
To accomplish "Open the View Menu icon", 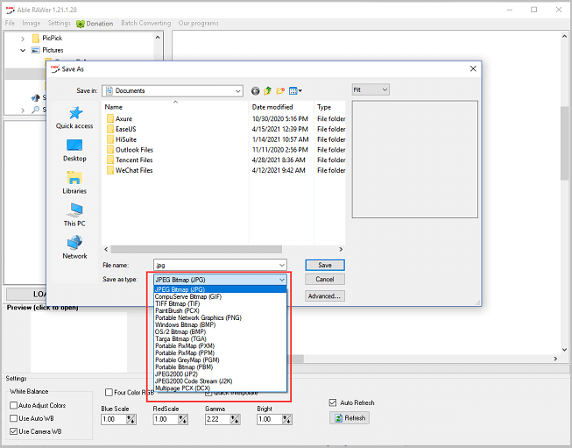I will pyautogui.click(x=296, y=90).
